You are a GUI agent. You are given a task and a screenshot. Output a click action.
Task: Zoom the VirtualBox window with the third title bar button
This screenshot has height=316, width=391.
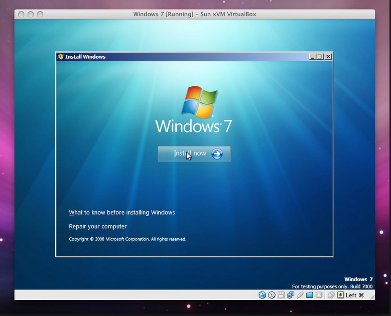click(x=40, y=14)
